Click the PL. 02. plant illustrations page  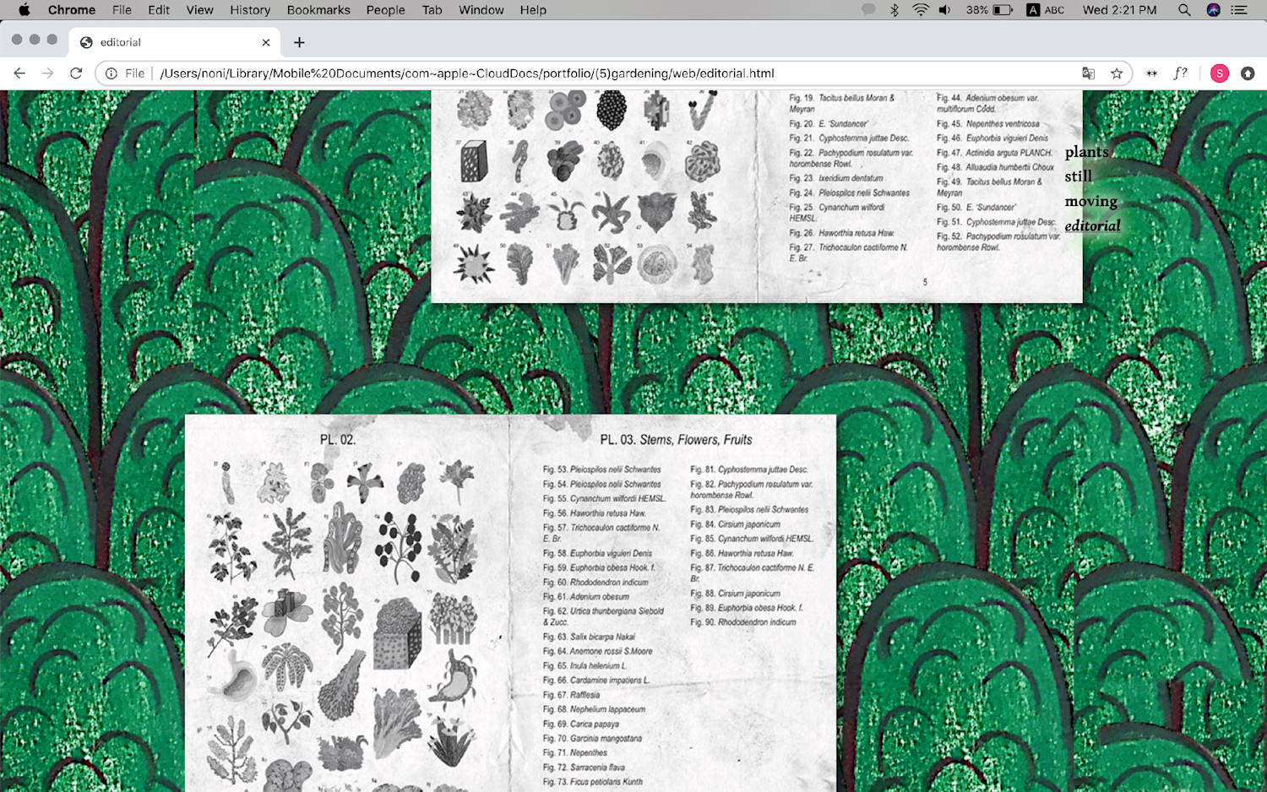(347, 603)
